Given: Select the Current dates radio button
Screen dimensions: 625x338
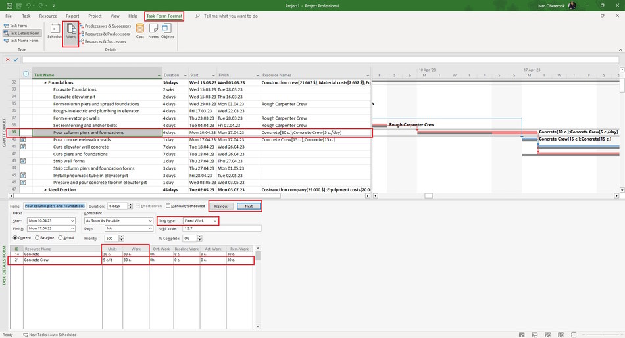Looking at the screenshot, I should [15, 238].
